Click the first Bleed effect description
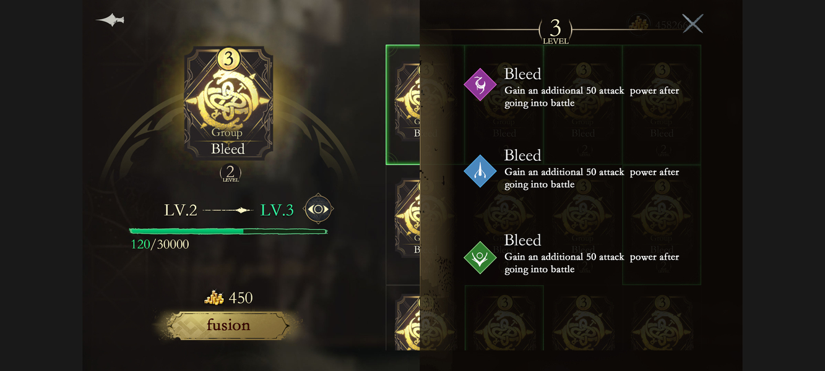 pyautogui.click(x=591, y=96)
